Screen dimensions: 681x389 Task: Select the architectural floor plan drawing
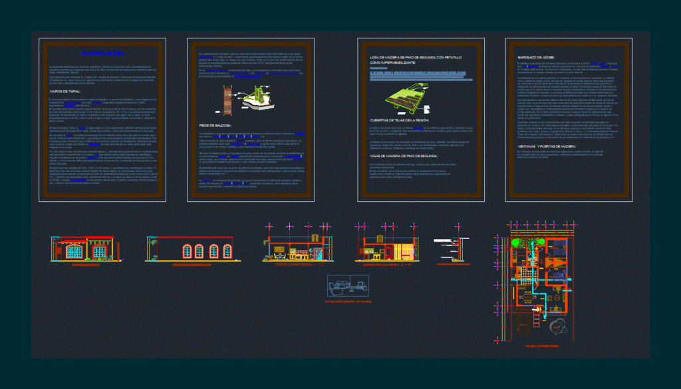click(x=537, y=282)
